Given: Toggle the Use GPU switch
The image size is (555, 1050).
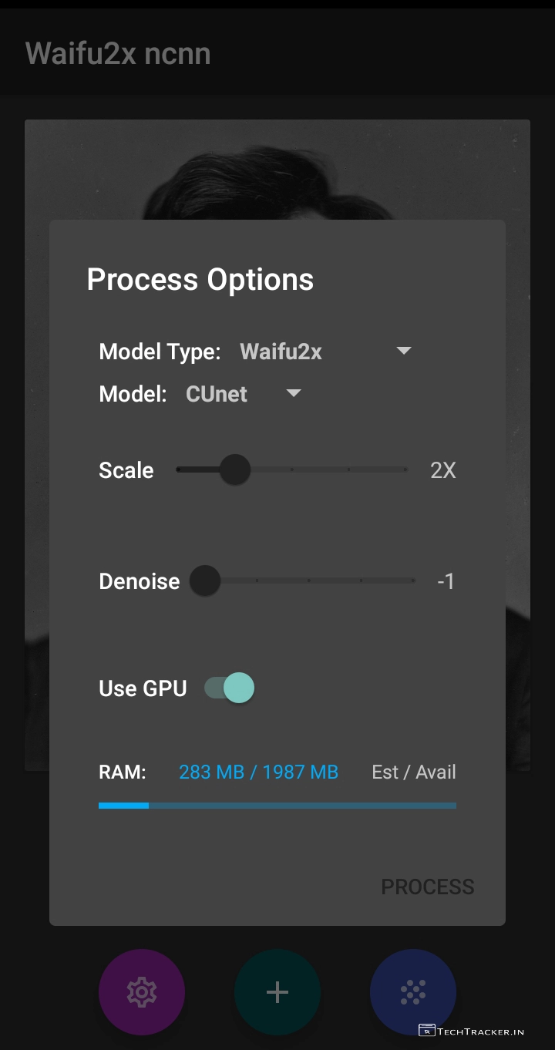Looking at the screenshot, I should [x=230, y=688].
